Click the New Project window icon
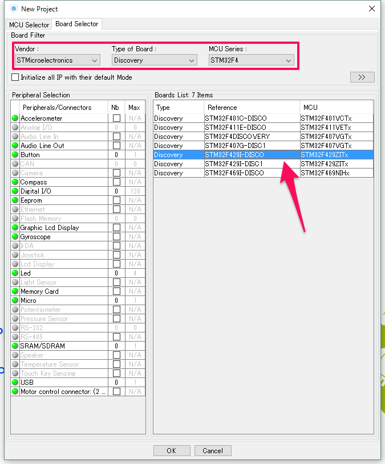385x464 pixels. (x=14, y=9)
